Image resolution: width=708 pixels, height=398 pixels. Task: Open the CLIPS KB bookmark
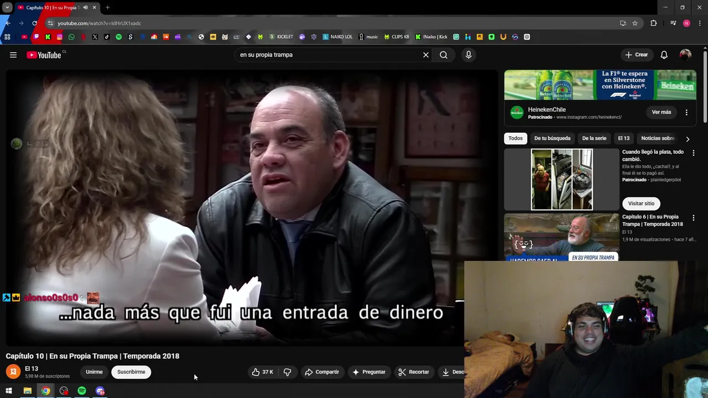point(397,37)
